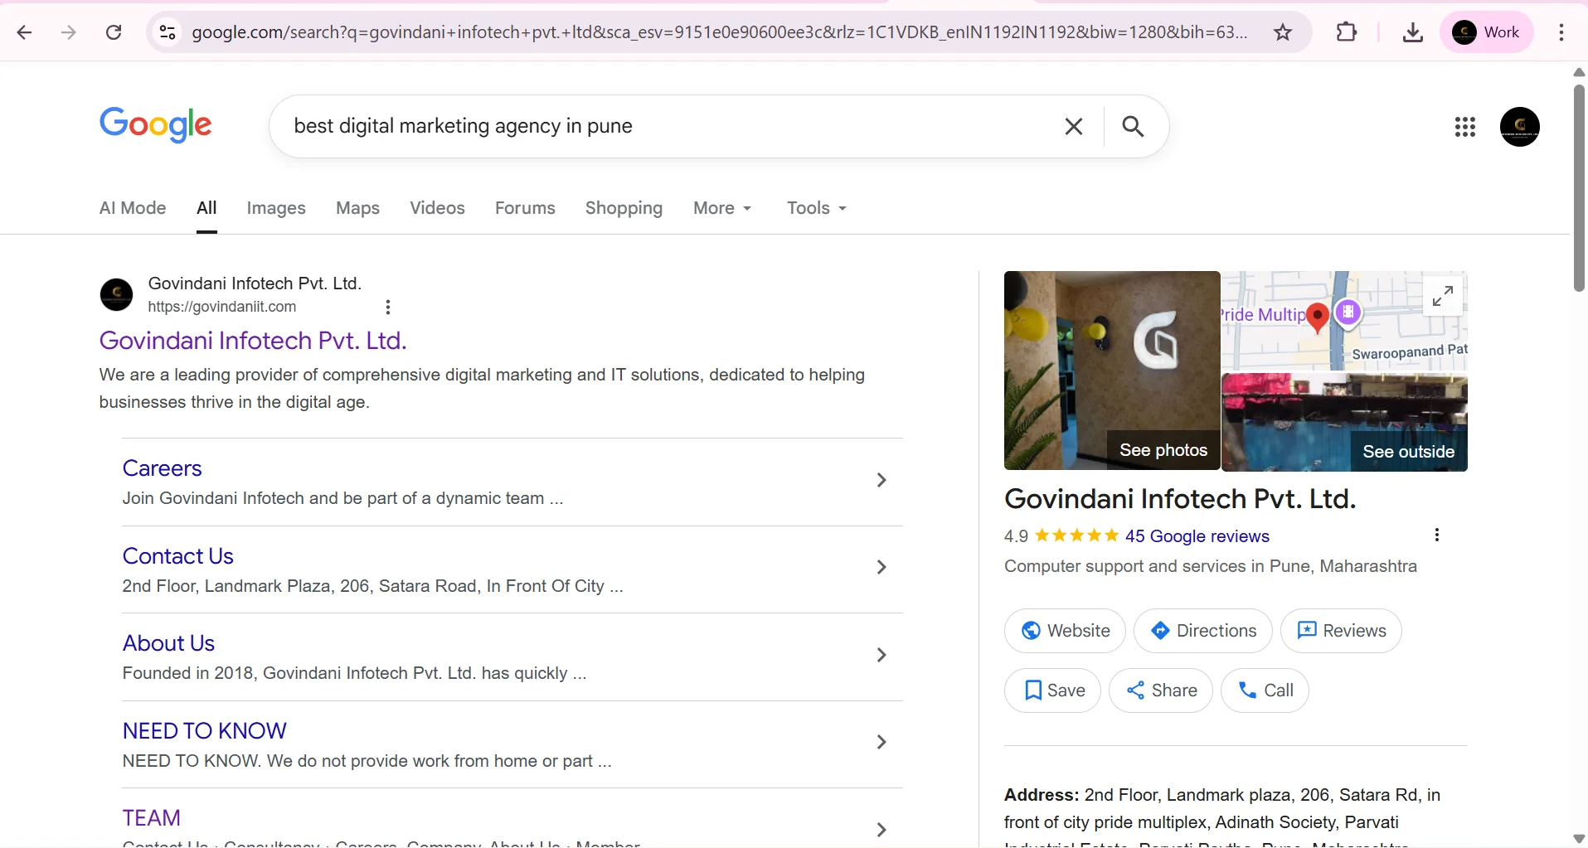Expand the About Us row chevron

[x=881, y=655]
